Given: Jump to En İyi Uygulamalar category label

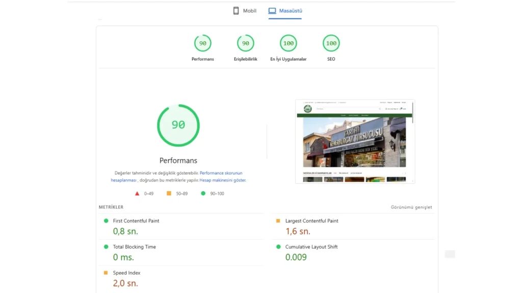Looking at the screenshot, I should coord(289,59).
